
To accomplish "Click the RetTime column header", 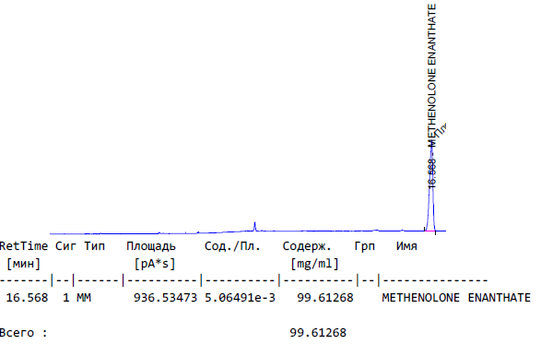I will click(24, 246).
